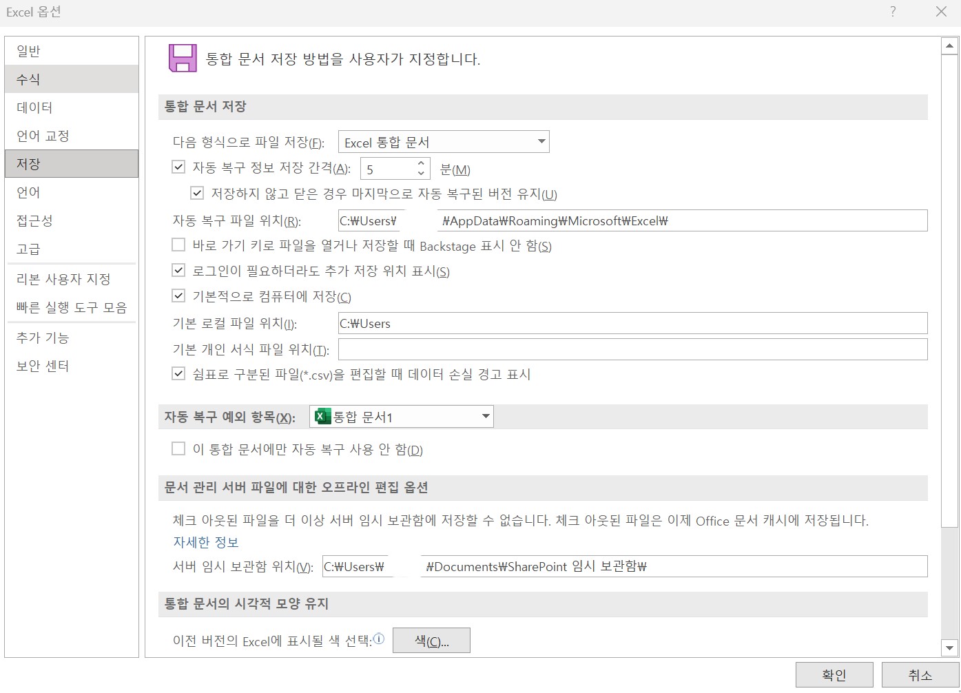The image size is (961, 693).
Task: Open 언어 category in sidebar
Action: 72,192
